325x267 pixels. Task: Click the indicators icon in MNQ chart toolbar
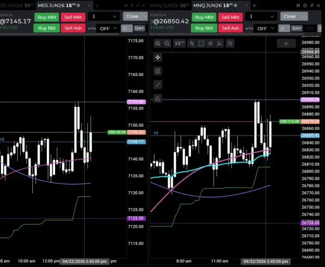(x=219, y=43)
